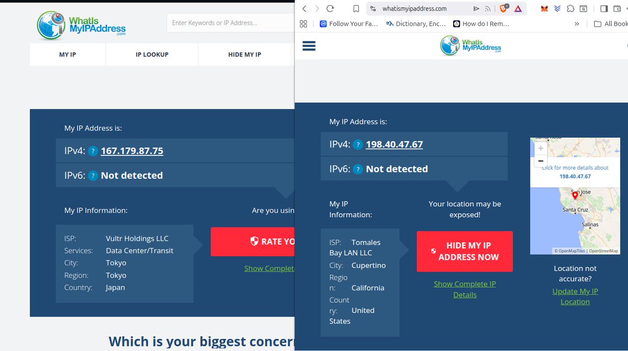
Task: Click the blue layered extension icon
Action: (557, 8)
